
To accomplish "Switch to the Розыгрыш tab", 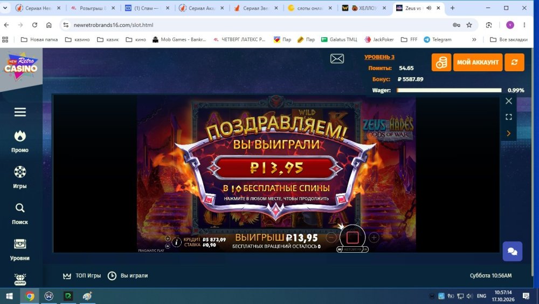I will 93,8.
